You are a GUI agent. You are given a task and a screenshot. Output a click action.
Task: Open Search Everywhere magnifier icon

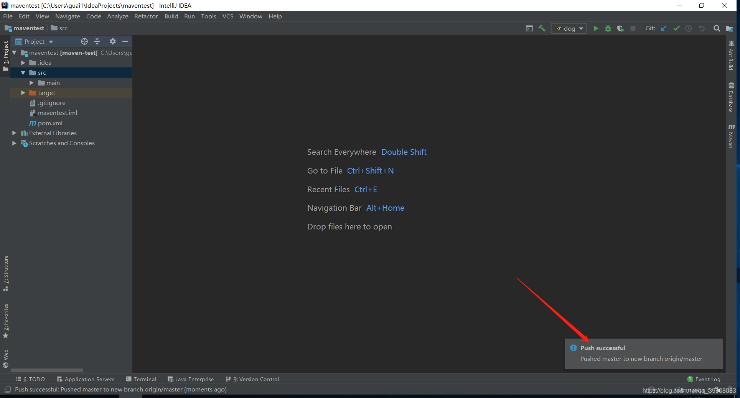click(717, 28)
